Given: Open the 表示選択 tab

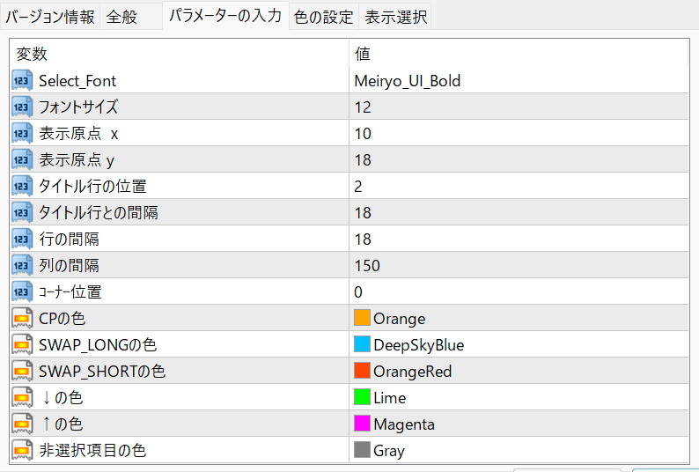Looking at the screenshot, I should tap(396, 17).
